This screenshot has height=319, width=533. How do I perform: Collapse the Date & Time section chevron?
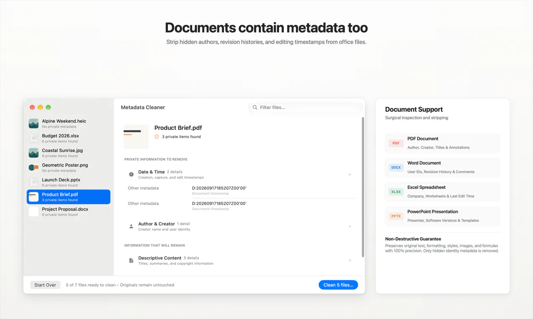tap(349, 175)
